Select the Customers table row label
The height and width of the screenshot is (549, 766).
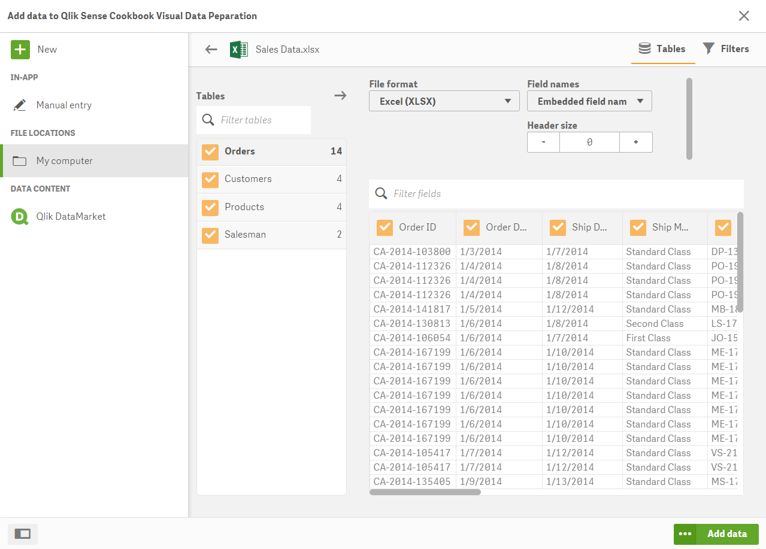[248, 179]
